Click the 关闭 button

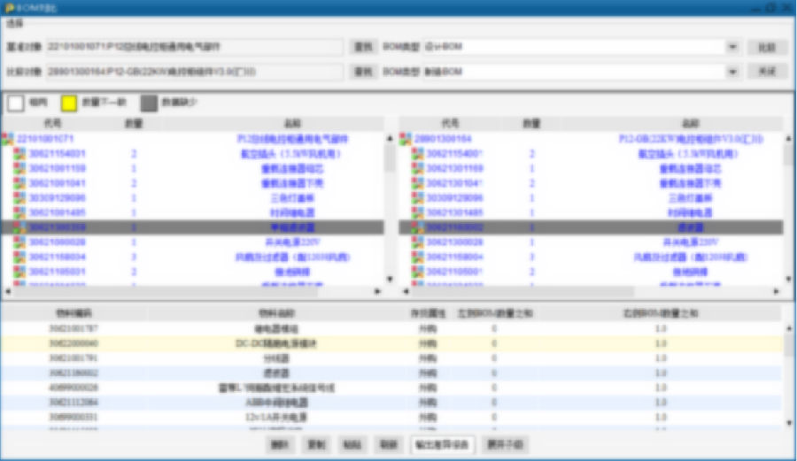[x=767, y=72]
